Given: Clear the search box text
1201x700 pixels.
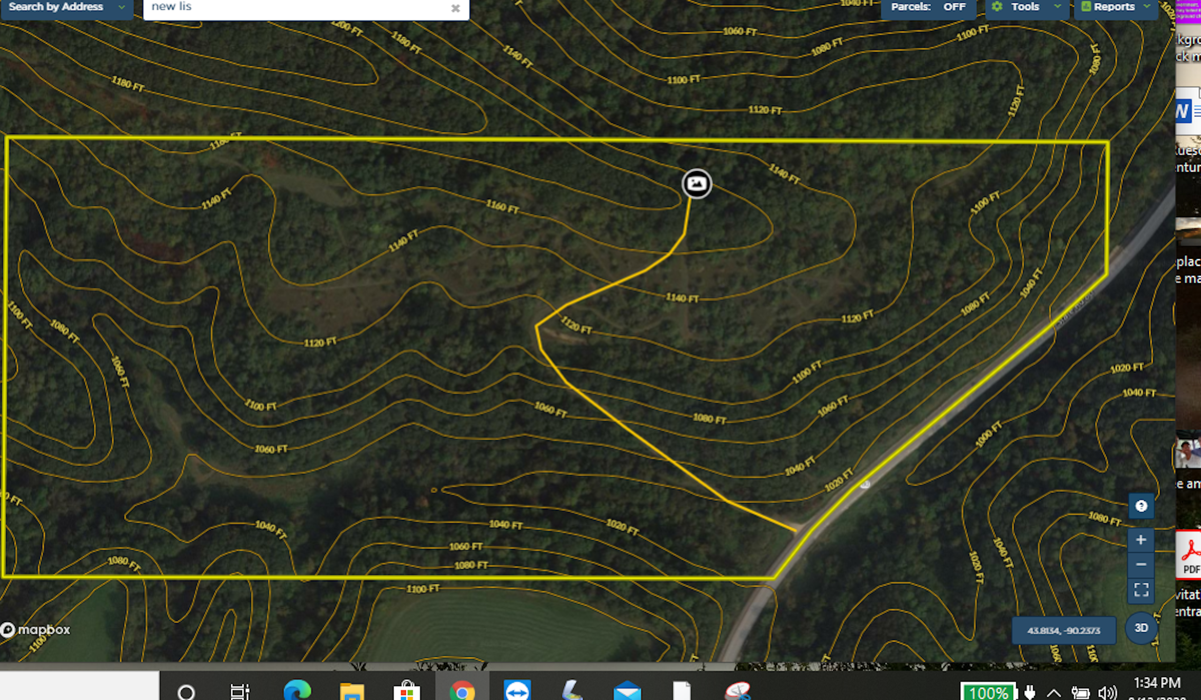Looking at the screenshot, I should click(456, 8).
